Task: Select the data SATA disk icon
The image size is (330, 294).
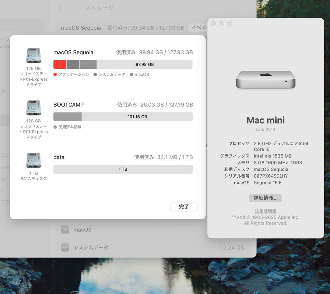Action: (x=33, y=160)
